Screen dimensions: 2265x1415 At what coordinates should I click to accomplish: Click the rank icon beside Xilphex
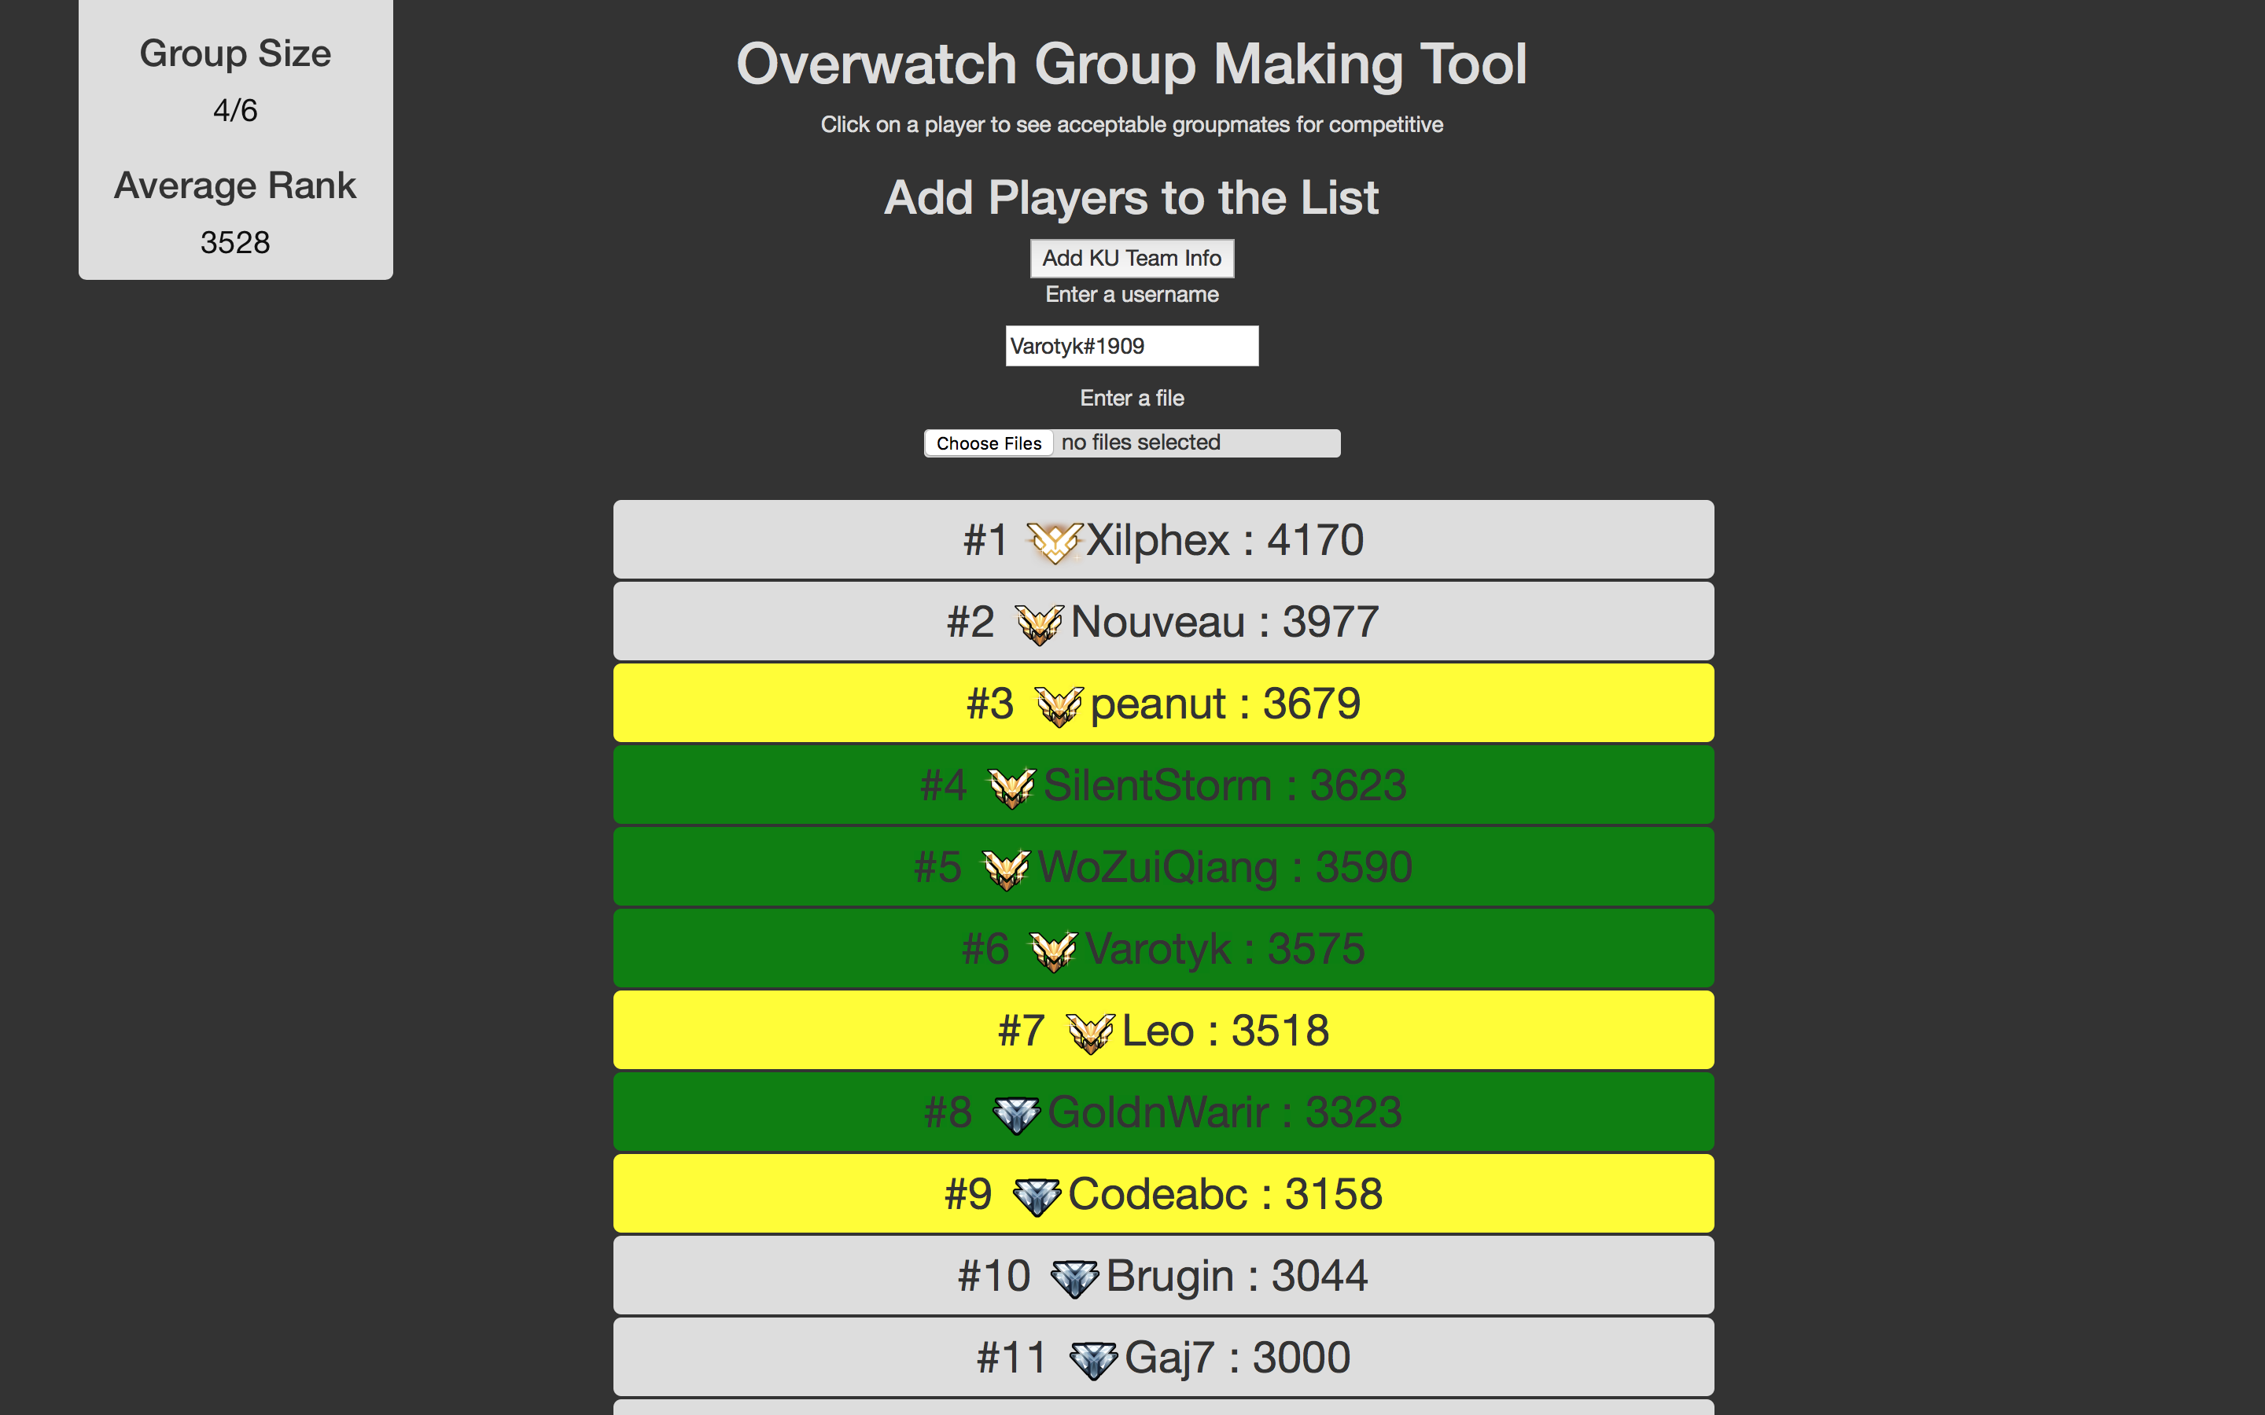(x=1055, y=542)
